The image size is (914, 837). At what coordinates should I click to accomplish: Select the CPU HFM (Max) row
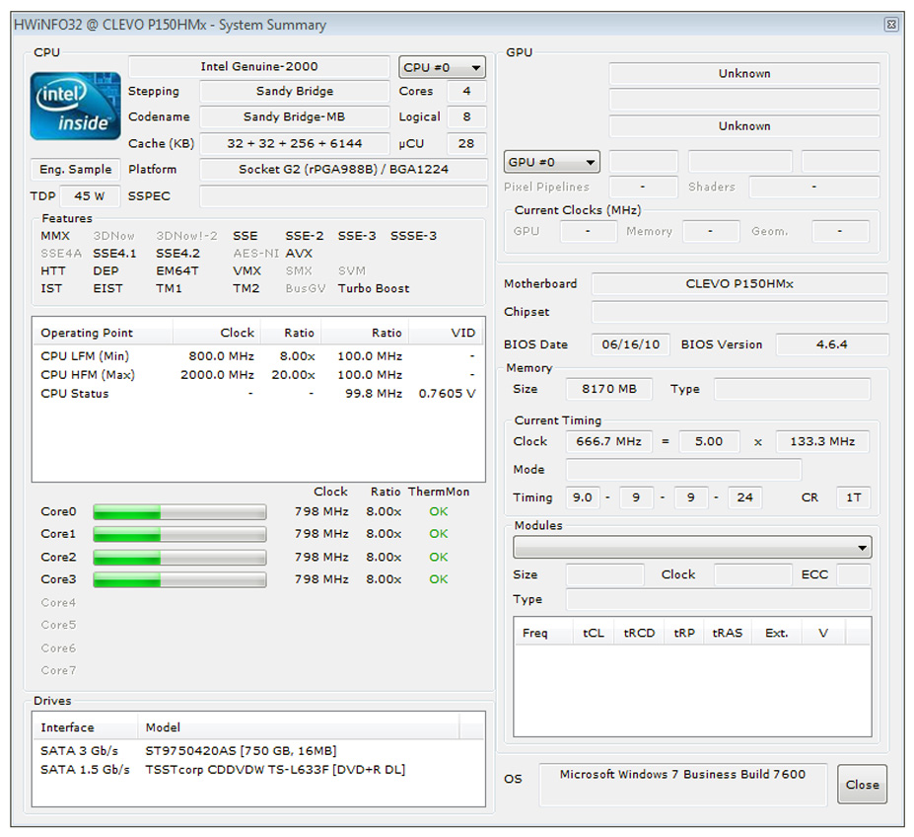[x=88, y=375]
